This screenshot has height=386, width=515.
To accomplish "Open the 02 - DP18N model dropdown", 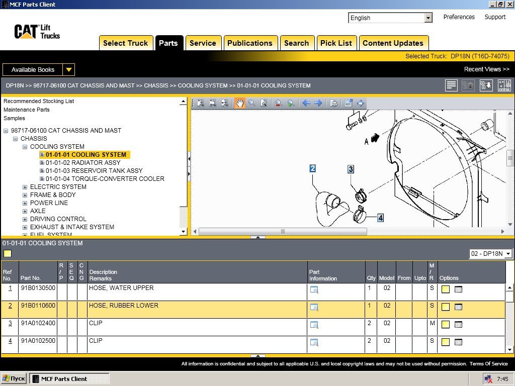I will coord(508,254).
